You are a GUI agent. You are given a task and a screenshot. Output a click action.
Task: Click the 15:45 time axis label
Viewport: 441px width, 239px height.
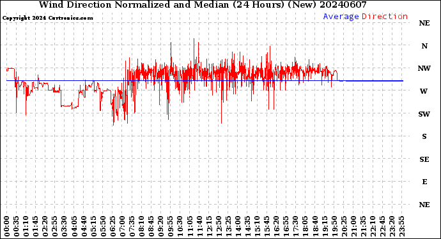(x=267, y=226)
